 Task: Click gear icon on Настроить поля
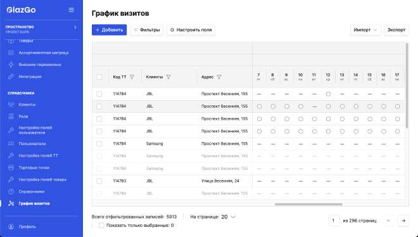click(172, 30)
